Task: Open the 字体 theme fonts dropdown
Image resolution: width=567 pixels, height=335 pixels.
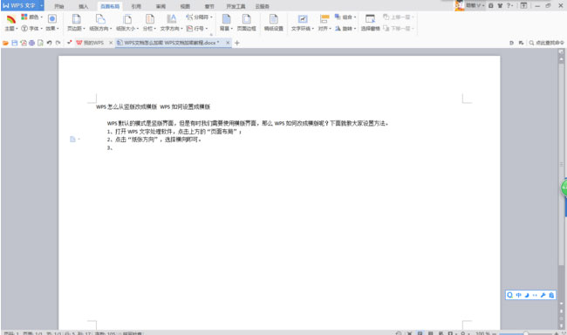Action: [31, 28]
